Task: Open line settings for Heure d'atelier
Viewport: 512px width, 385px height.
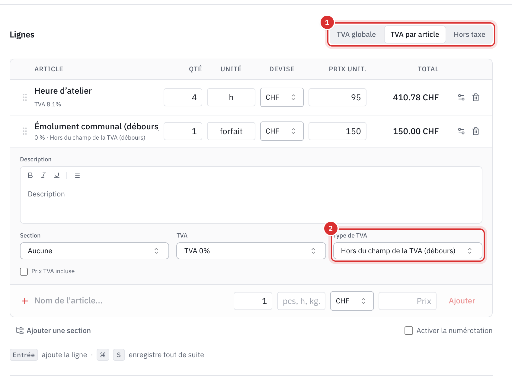Action: (461, 97)
